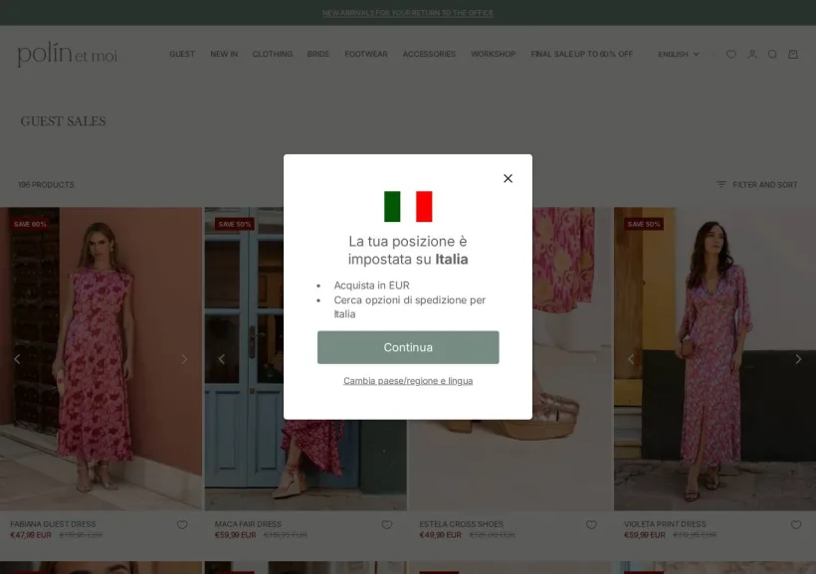Screen dimensions: 816x574
Task: Show next image of Fabiana Guest Dress
Action: pyautogui.click(x=184, y=359)
